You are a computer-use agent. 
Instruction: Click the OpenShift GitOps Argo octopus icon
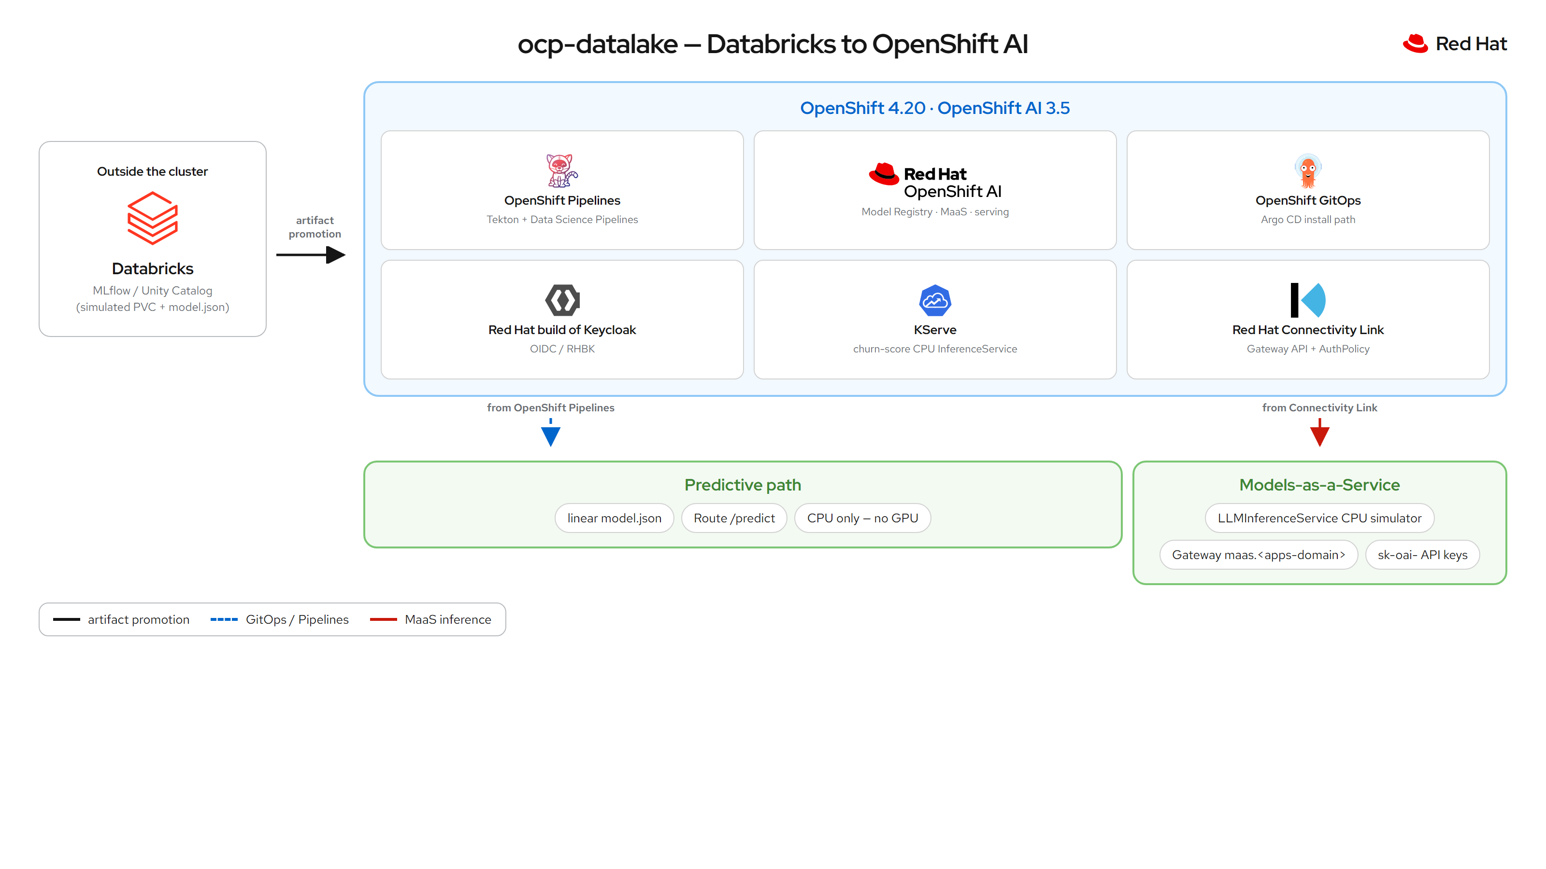(x=1308, y=170)
